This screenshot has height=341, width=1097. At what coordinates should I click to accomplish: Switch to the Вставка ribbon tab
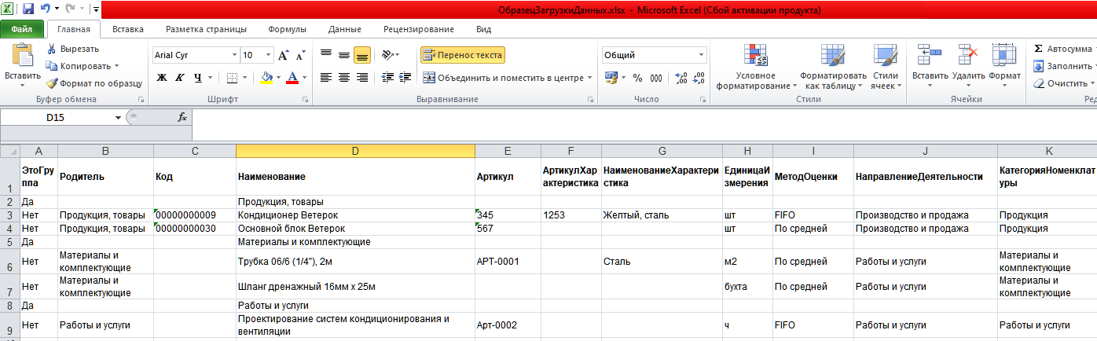(x=127, y=29)
